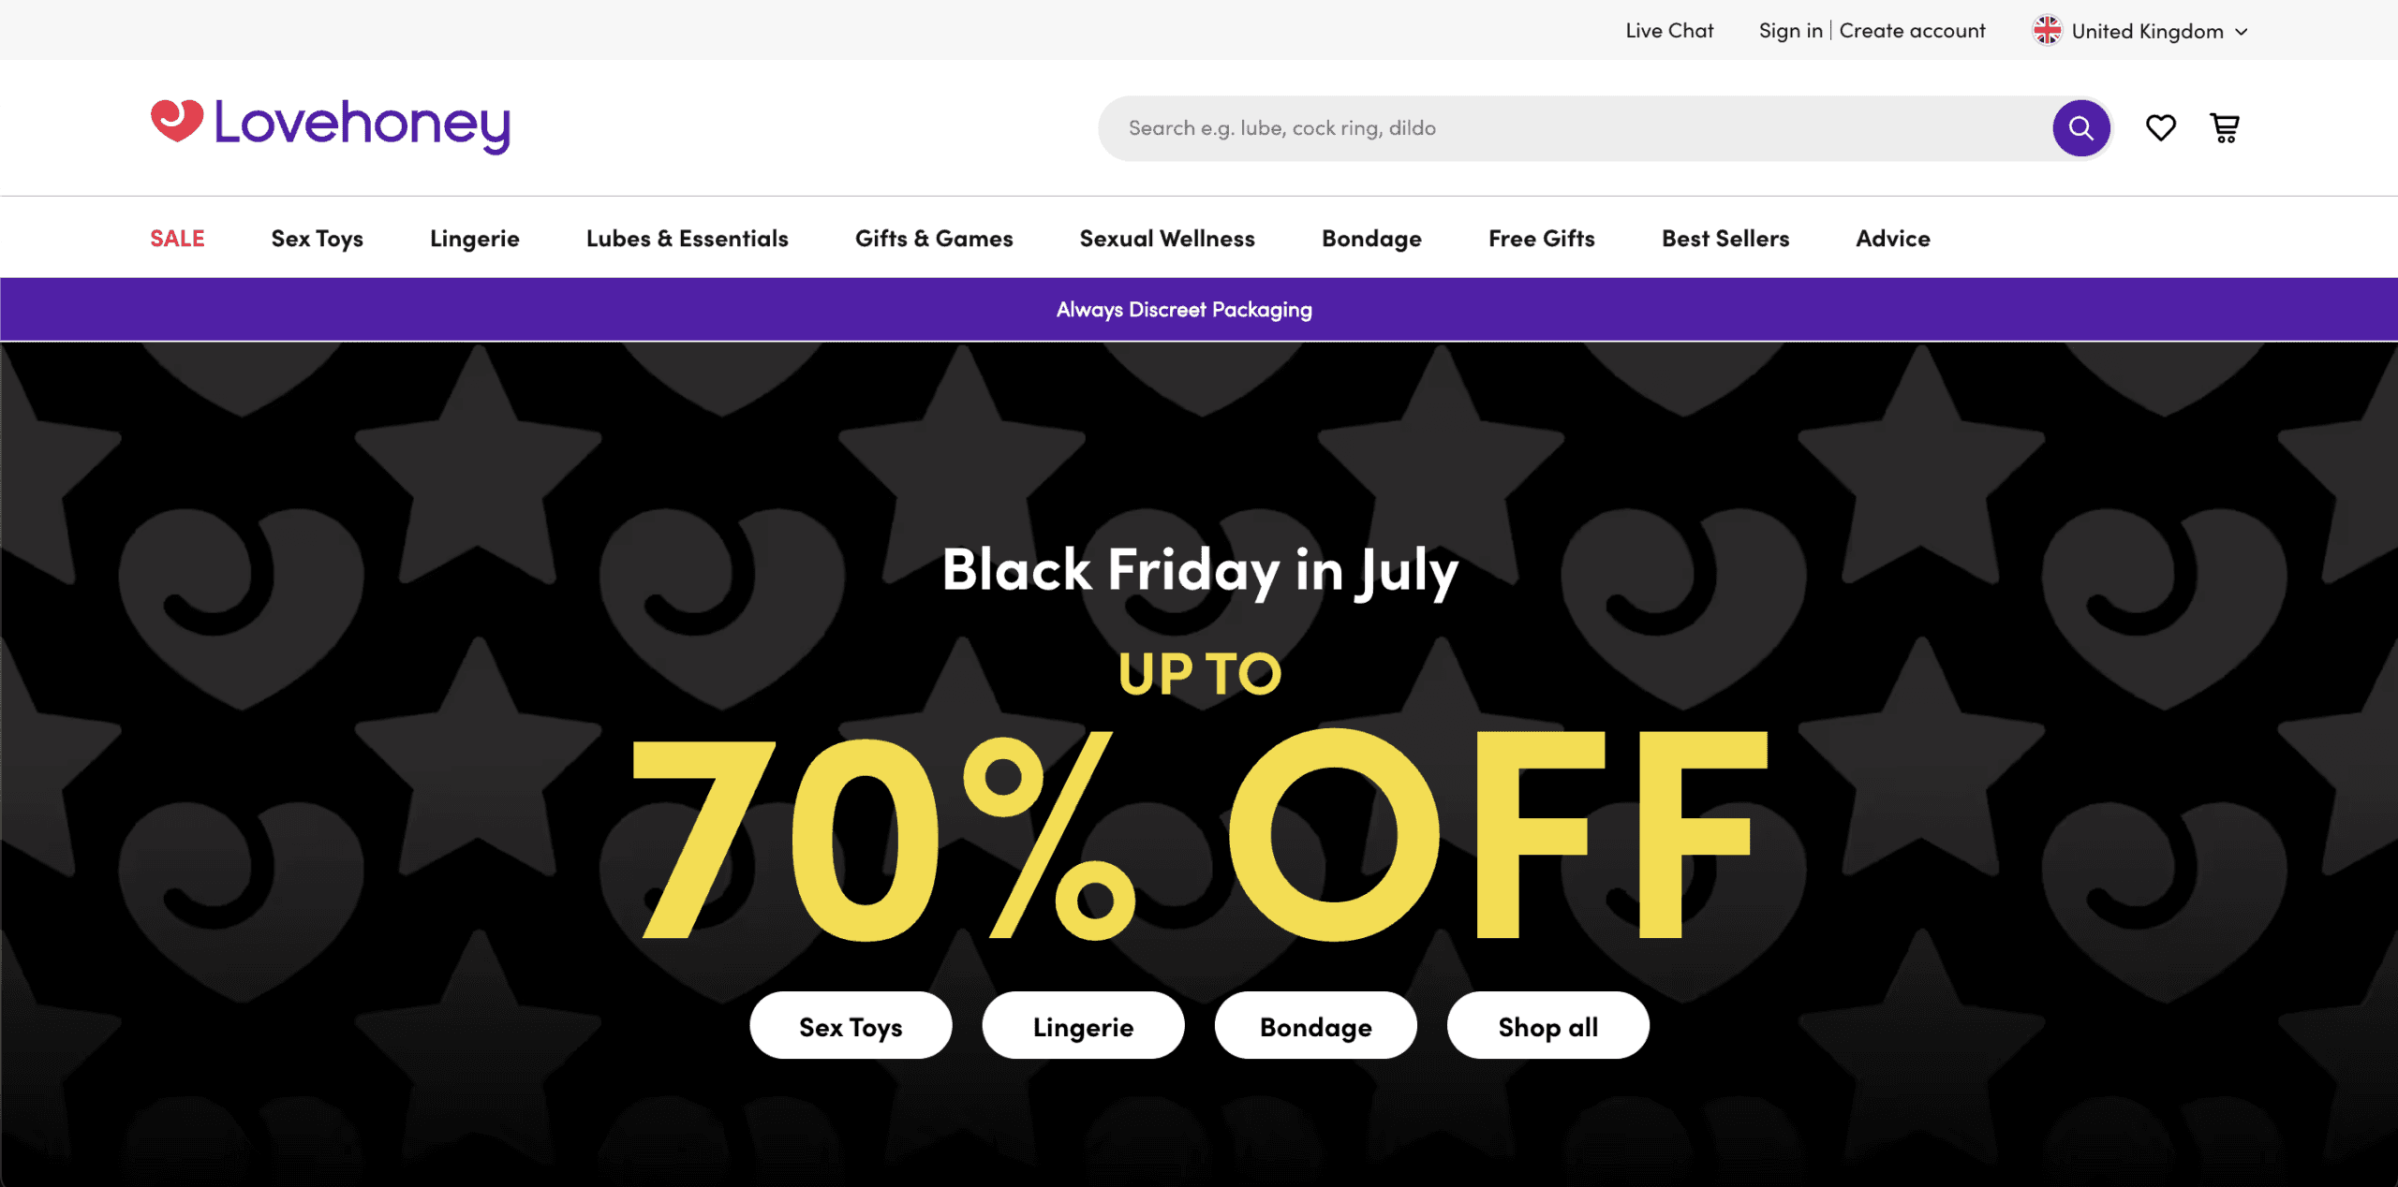2398x1187 pixels.
Task: Open the wishlist heart icon
Action: point(2159,127)
